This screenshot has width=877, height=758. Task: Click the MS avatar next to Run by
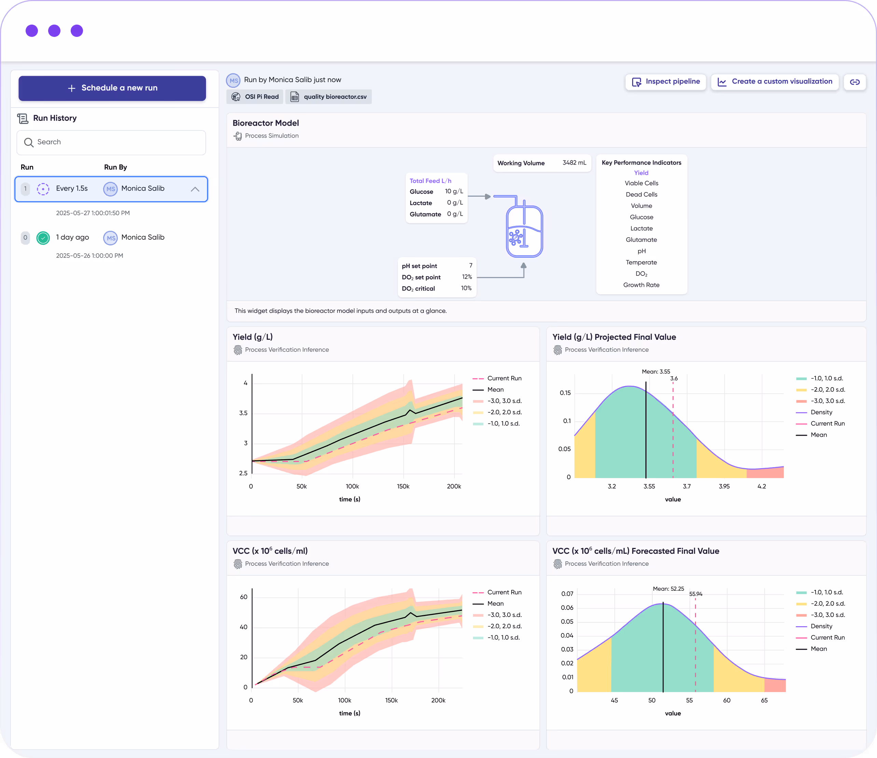pos(233,81)
